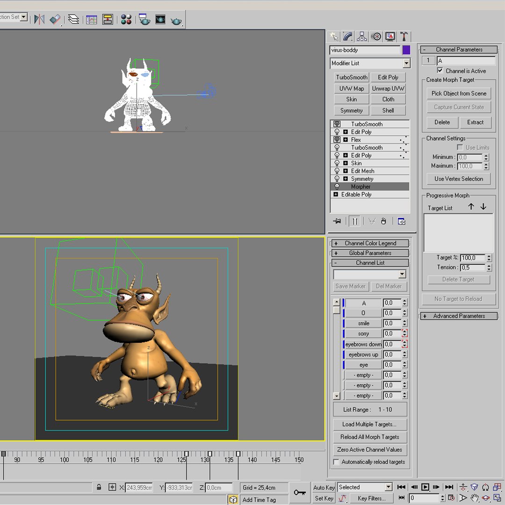Click Remove Modifier trash icon
The width and height of the screenshot is (505, 505).
click(x=383, y=221)
